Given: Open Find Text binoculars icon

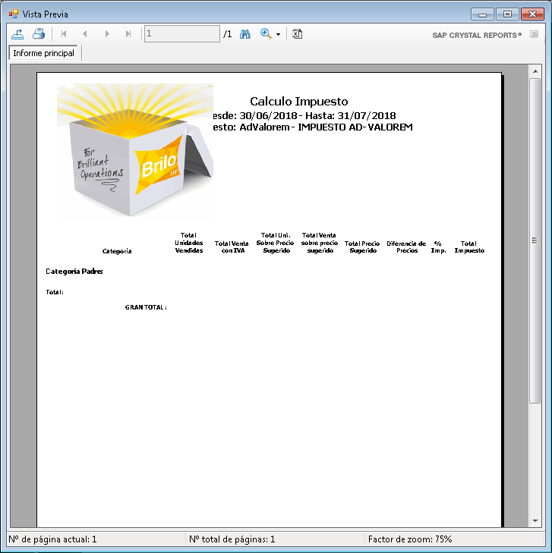Looking at the screenshot, I should point(245,34).
